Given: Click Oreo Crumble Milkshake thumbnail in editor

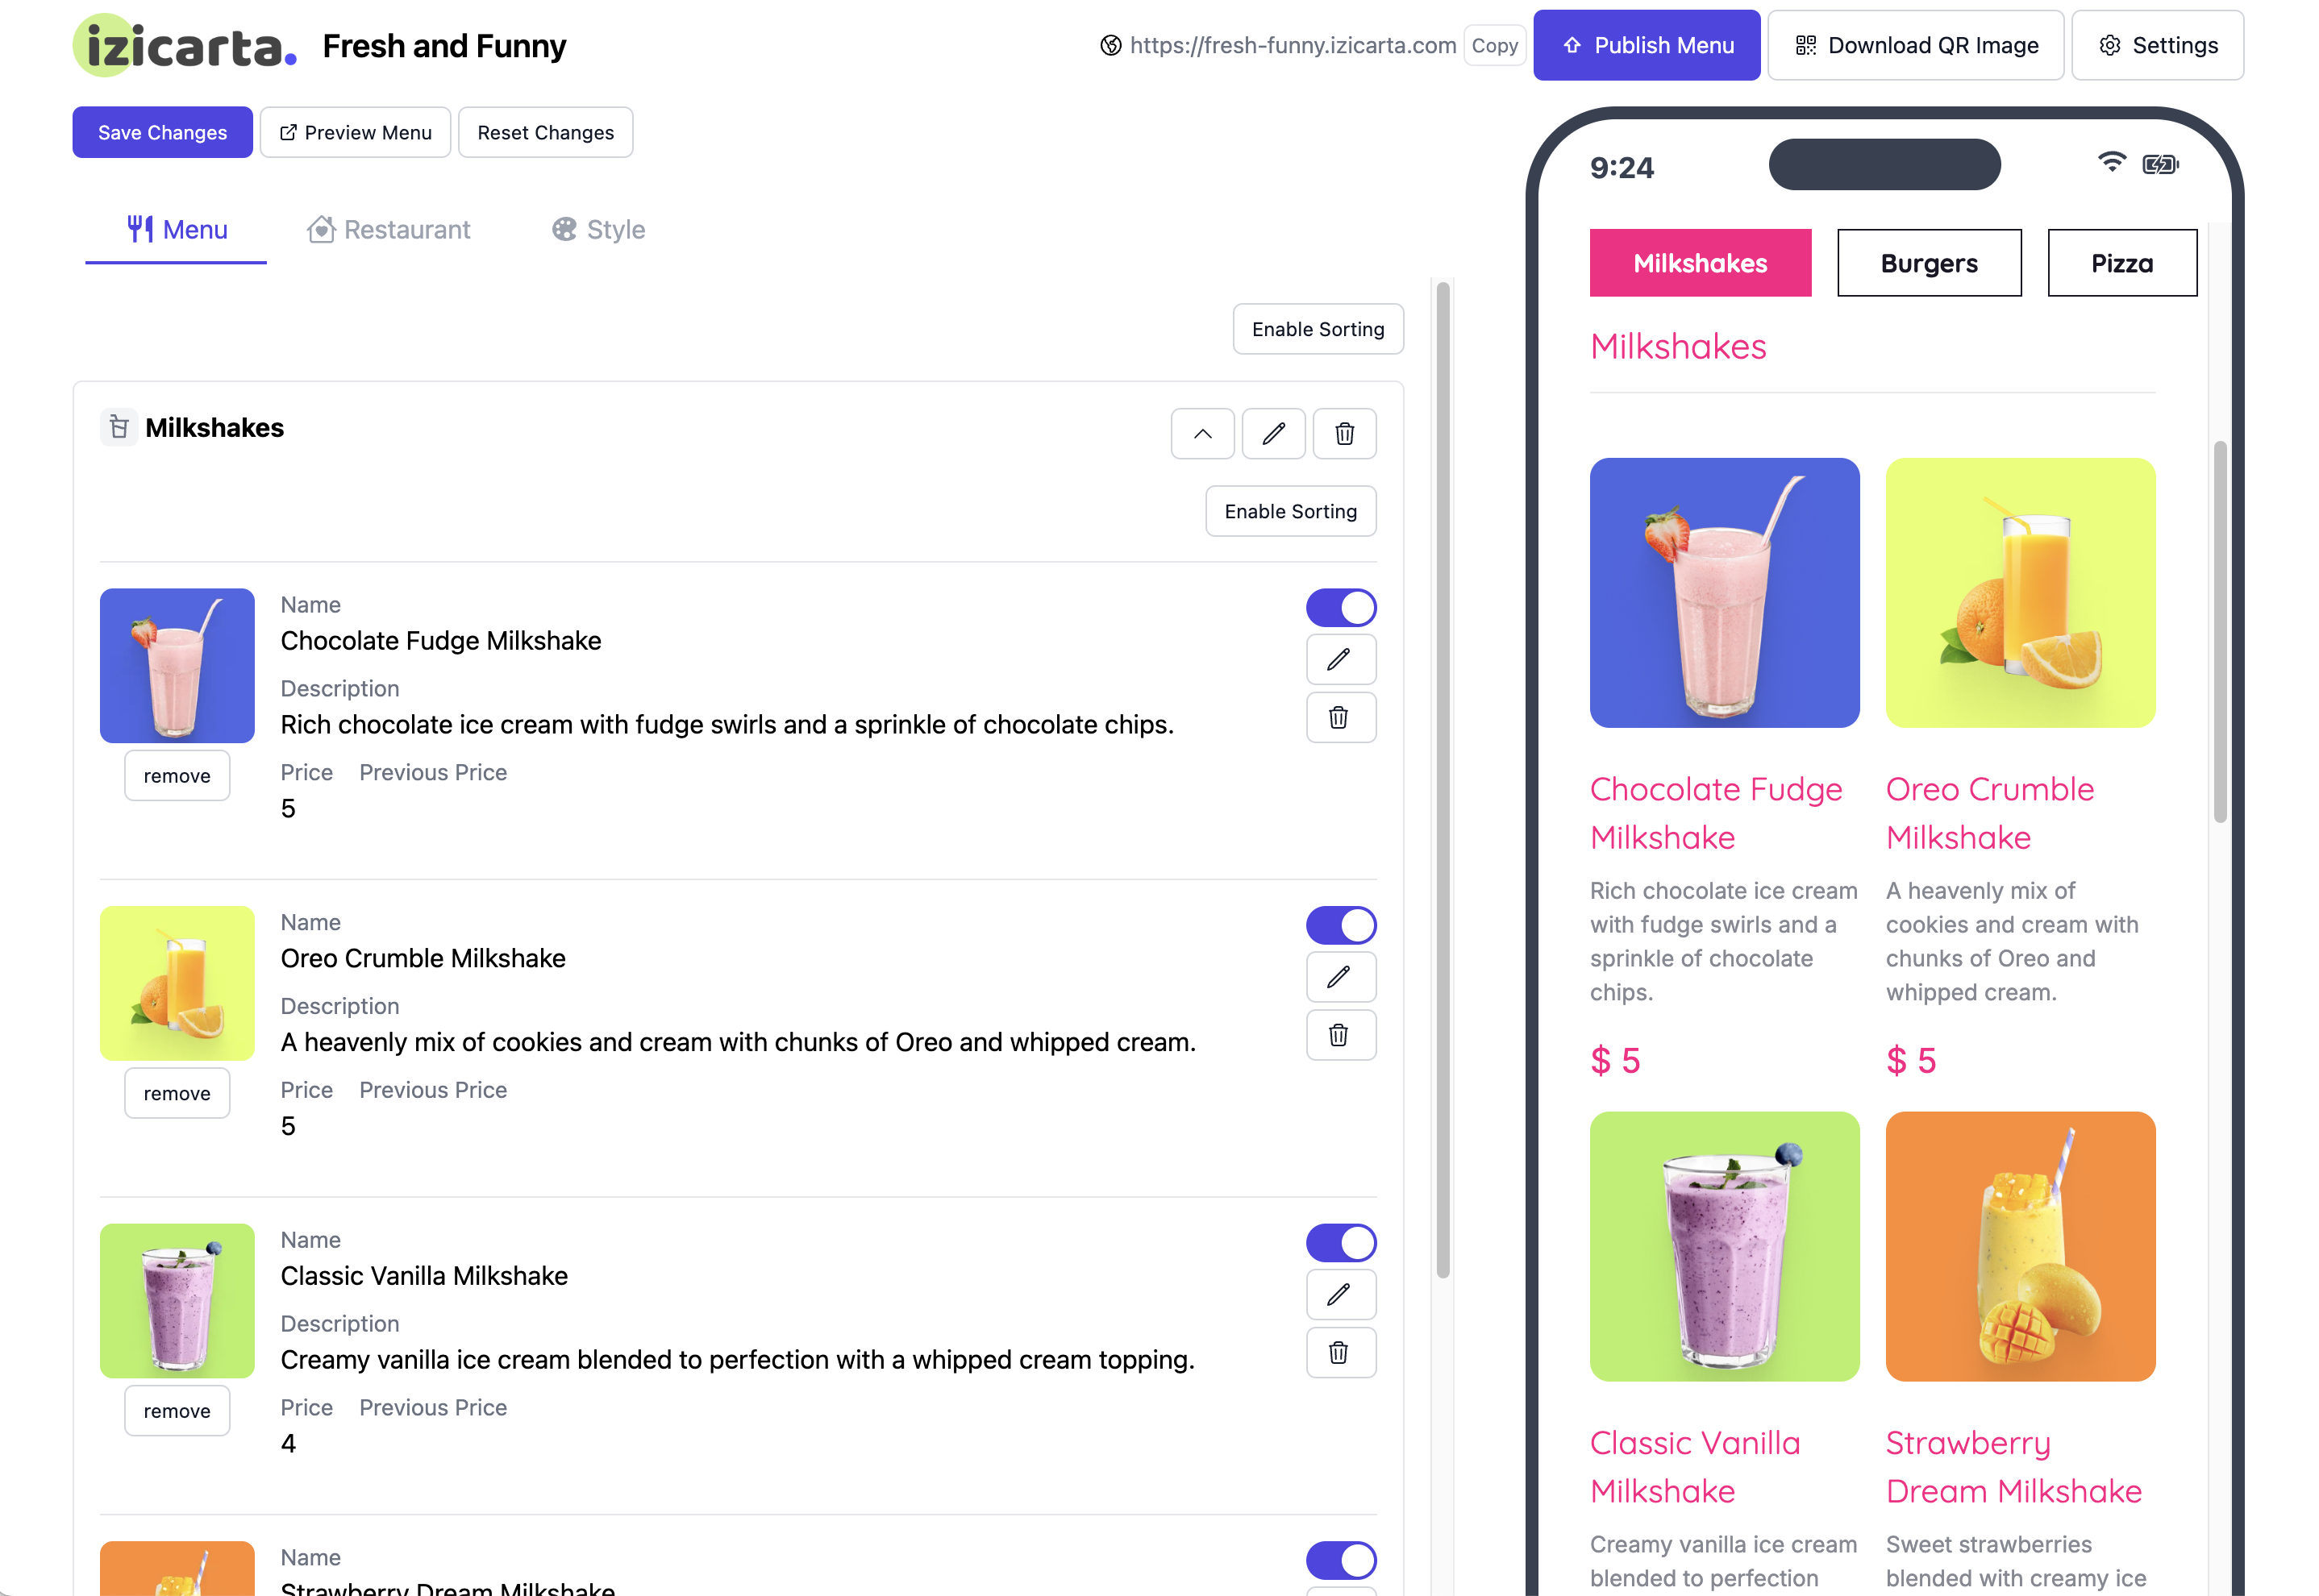Looking at the screenshot, I should (177, 984).
